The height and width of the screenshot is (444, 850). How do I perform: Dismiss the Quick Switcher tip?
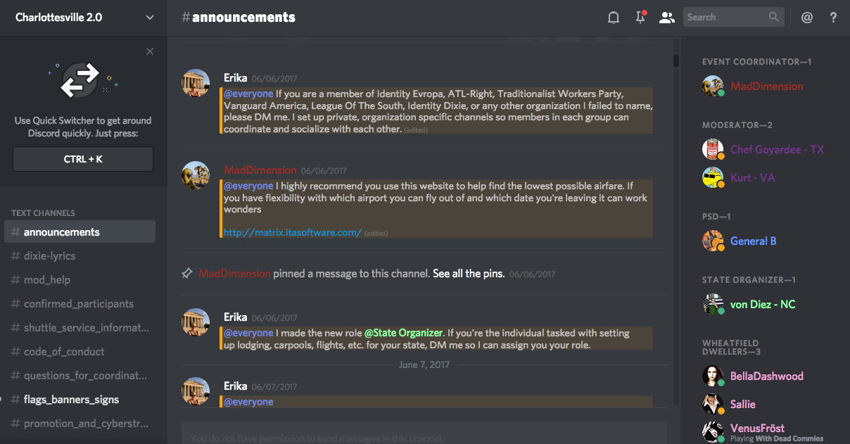(150, 51)
